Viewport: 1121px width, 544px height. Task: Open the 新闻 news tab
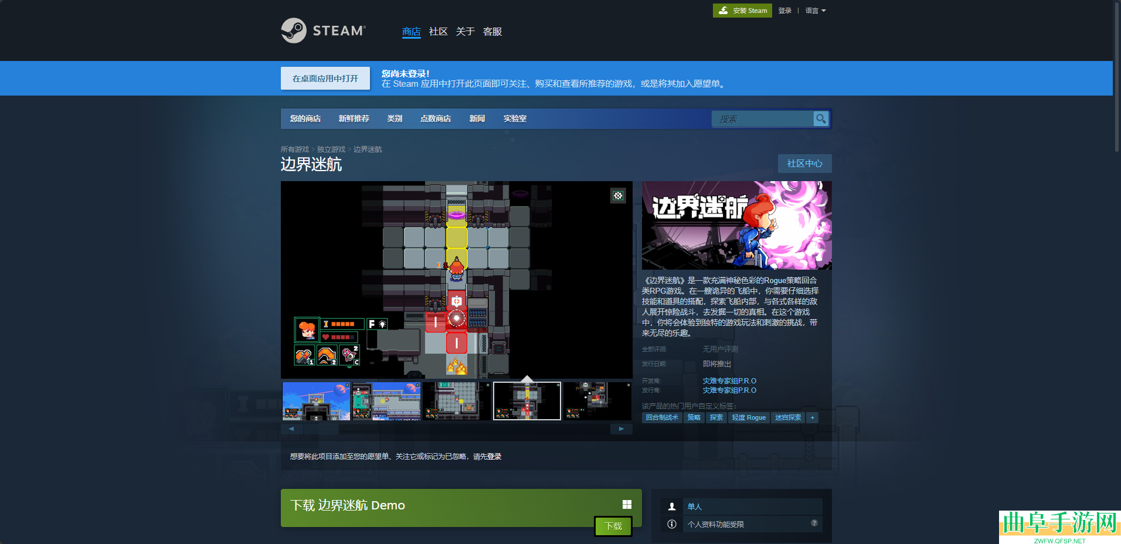tap(477, 118)
